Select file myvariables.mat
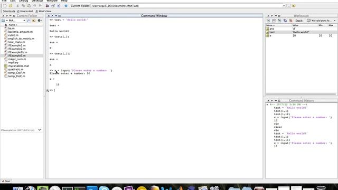338x190 pixels. point(18,66)
